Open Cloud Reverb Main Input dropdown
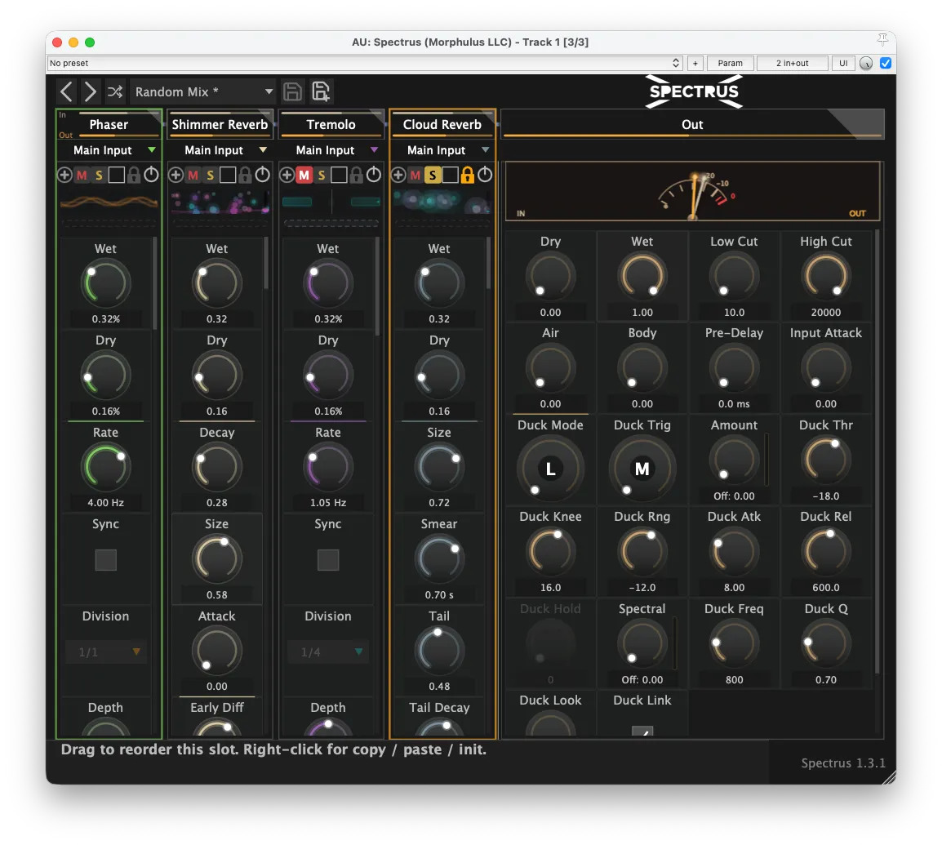The image size is (942, 845). tap(442, 150)
